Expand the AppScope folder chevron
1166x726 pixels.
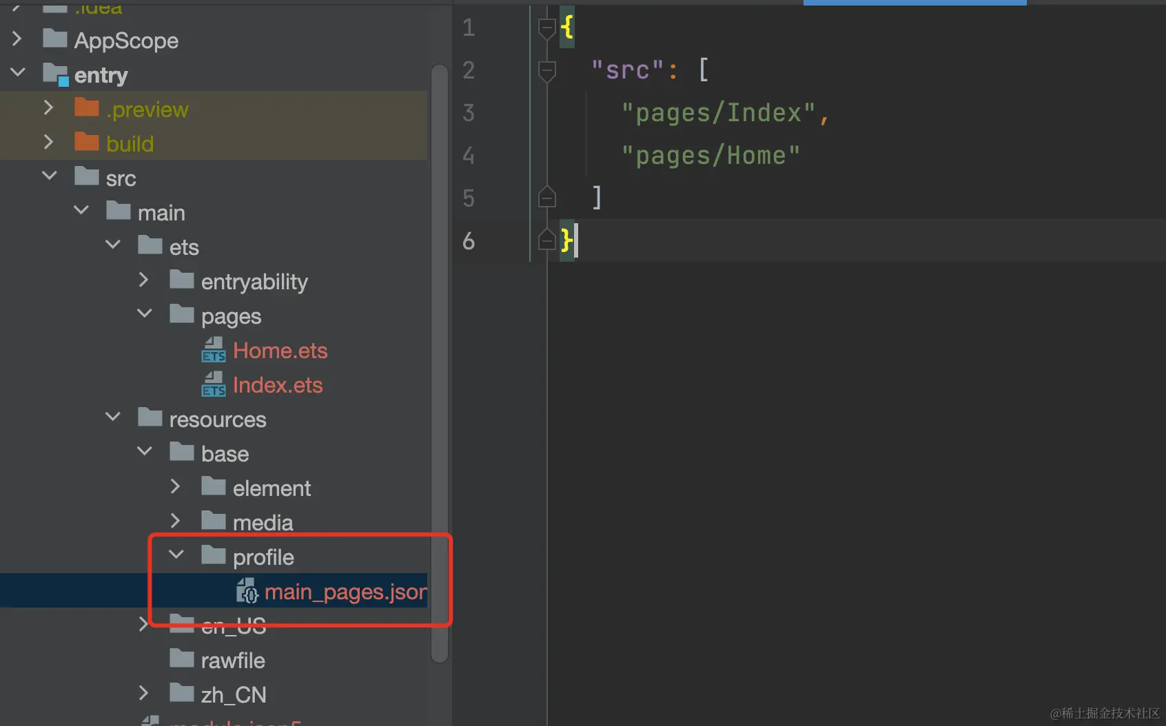(x=17, y=39)
